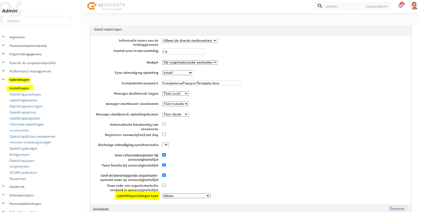Open Doelgroepen menu item

pyautogui.click(x=19, y=155)
